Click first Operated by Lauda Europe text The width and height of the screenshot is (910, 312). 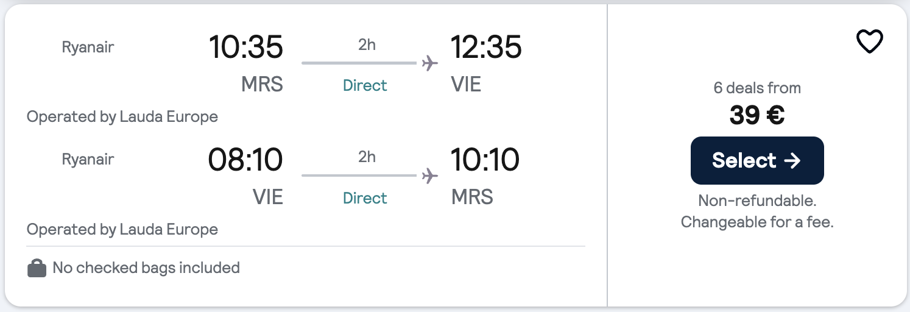point(122,116)
